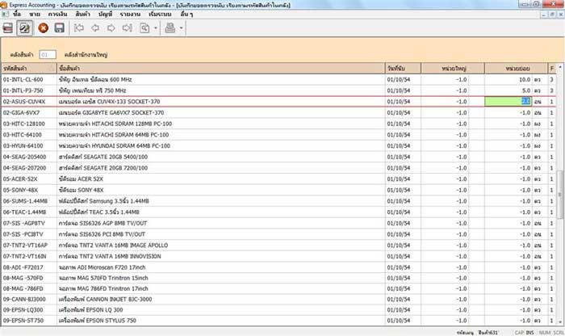Click the add-new-record toolbar icon
565x336 pixels.
(x=8, y=28)
